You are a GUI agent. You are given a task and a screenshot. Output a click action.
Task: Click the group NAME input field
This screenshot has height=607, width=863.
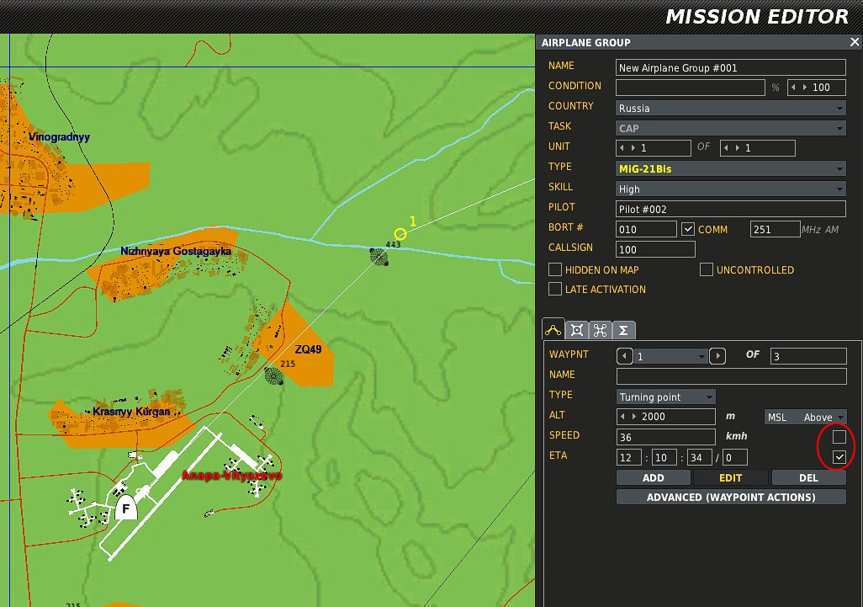point(730,67)
